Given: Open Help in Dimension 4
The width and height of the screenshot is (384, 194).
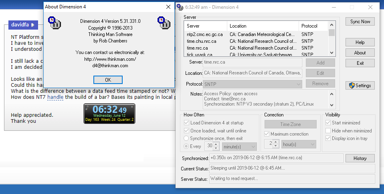Looking at the screenshot, I should 360,42.
